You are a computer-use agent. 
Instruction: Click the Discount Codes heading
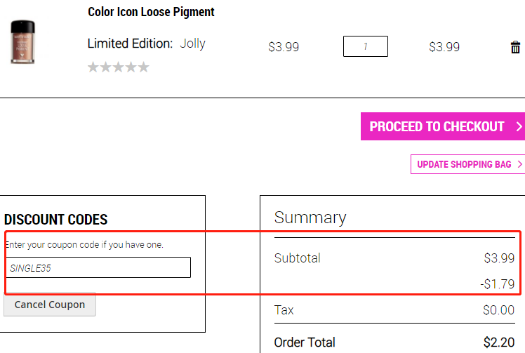coord(55,220)
